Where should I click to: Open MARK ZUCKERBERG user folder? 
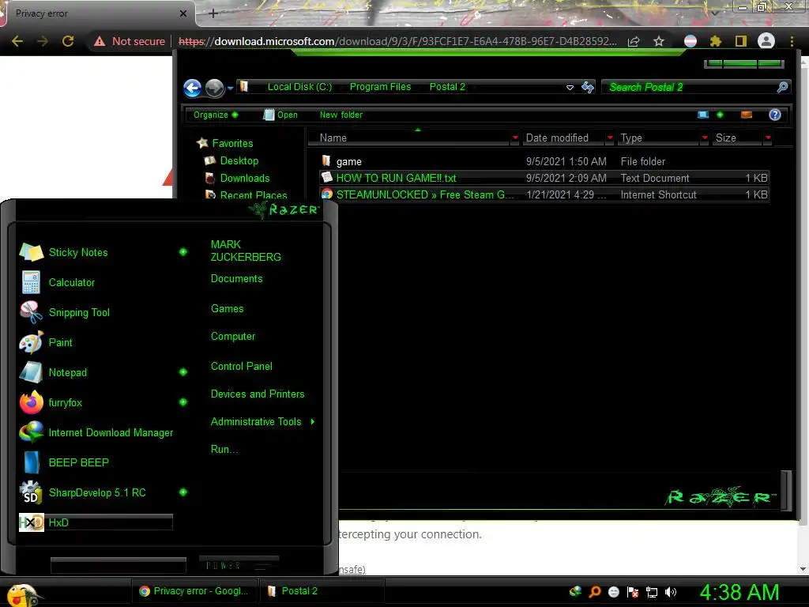pyautogui.click(x=246, y=251)
